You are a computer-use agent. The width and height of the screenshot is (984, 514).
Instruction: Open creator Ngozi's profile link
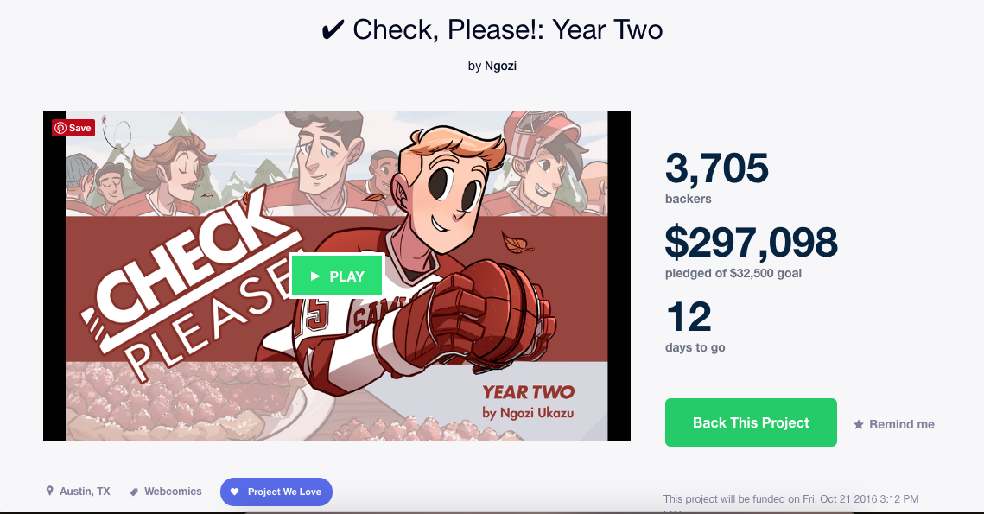coord(500,66)
